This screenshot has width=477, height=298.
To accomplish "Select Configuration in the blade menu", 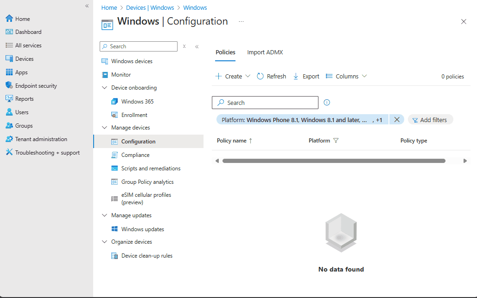I will pos(149,142).
